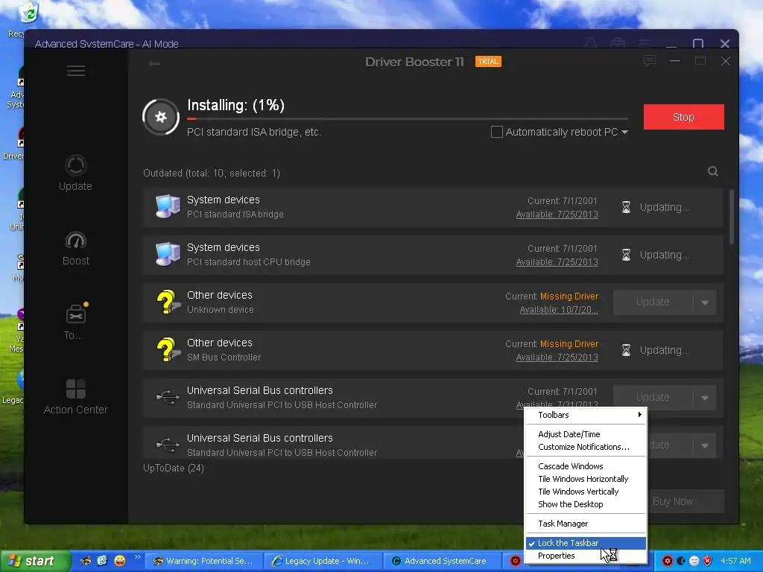763x572 pixels.
Task: Open dropdown arrow for second USB Host Controller row
Action: pyautogui.click(x=705, y=445)
